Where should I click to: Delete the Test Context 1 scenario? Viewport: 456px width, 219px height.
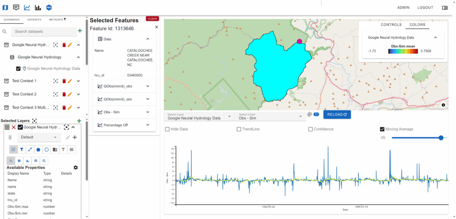pyautogui.click(x=64, y=81)
